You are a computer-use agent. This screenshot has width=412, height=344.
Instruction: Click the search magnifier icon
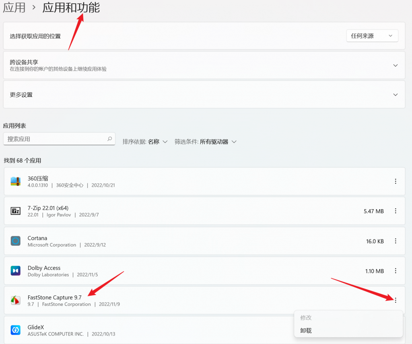pos(109,139)
